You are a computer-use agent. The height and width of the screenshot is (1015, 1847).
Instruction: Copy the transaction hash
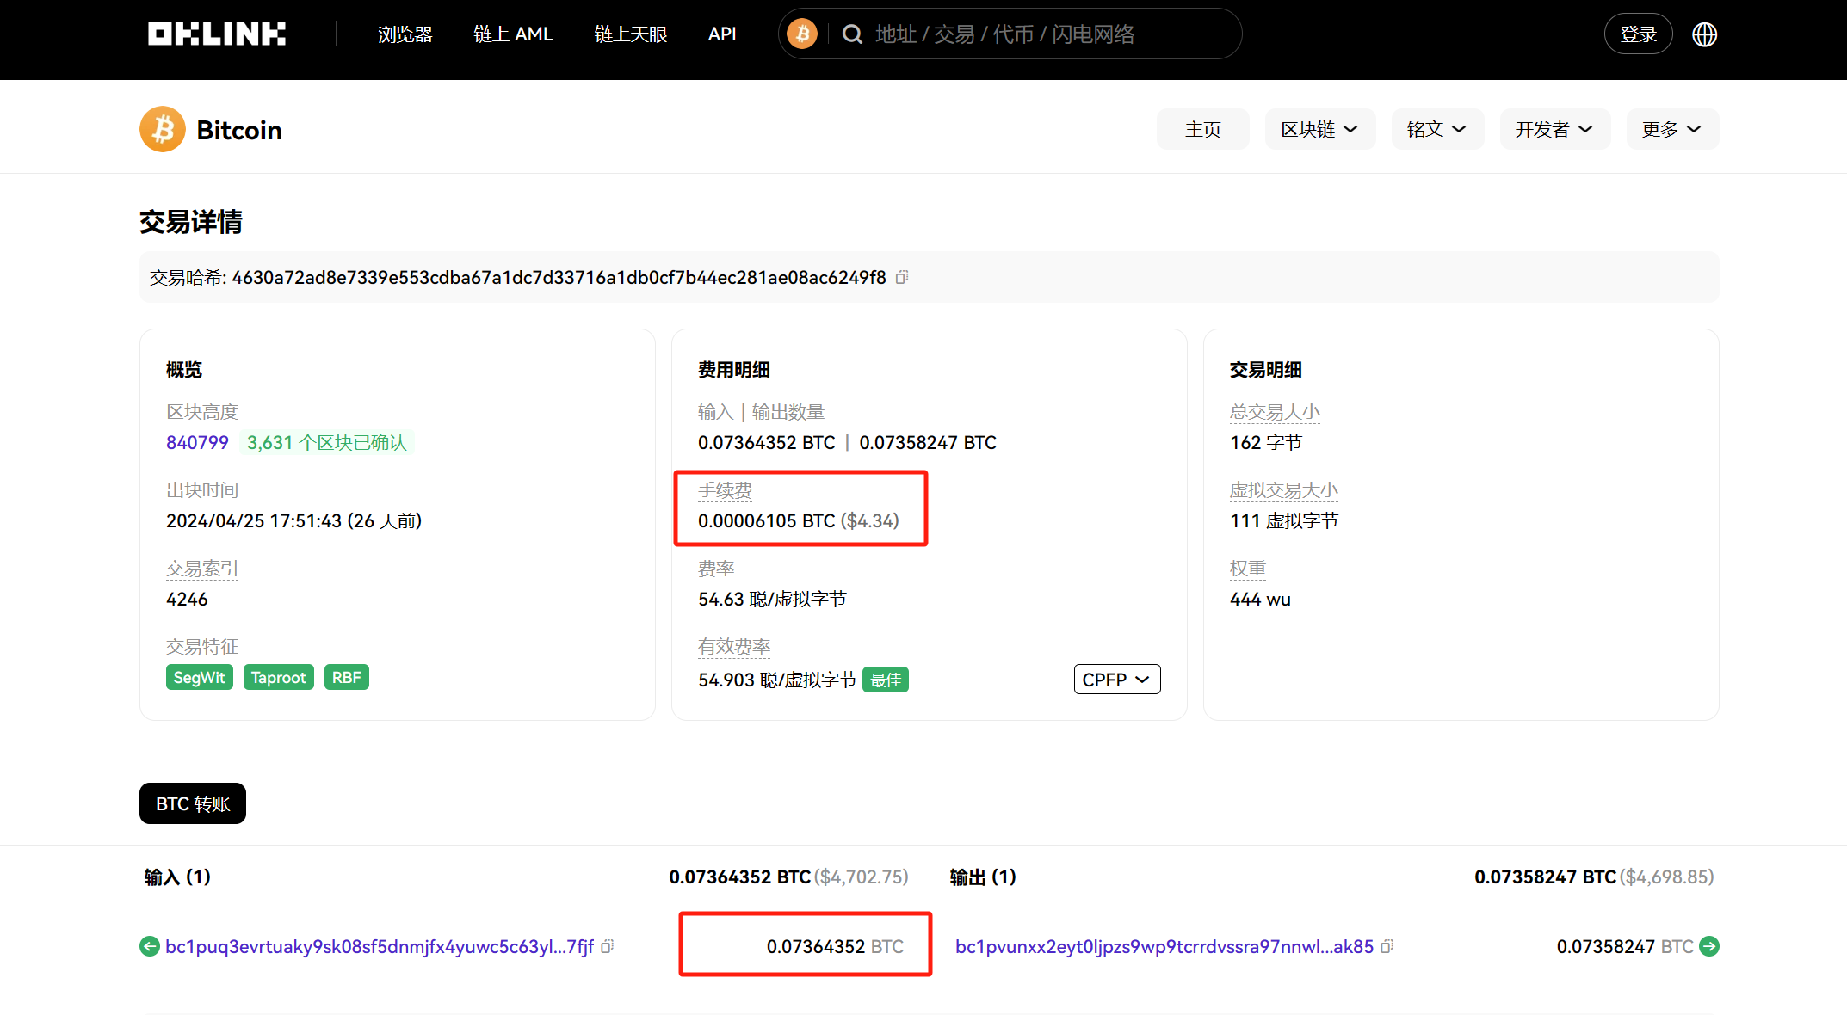coord(902,277)
